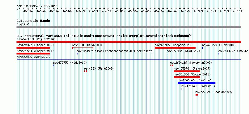Select the nsv1028 thin red span
This screenshot has width=249, height=114.
click(83, 48)
